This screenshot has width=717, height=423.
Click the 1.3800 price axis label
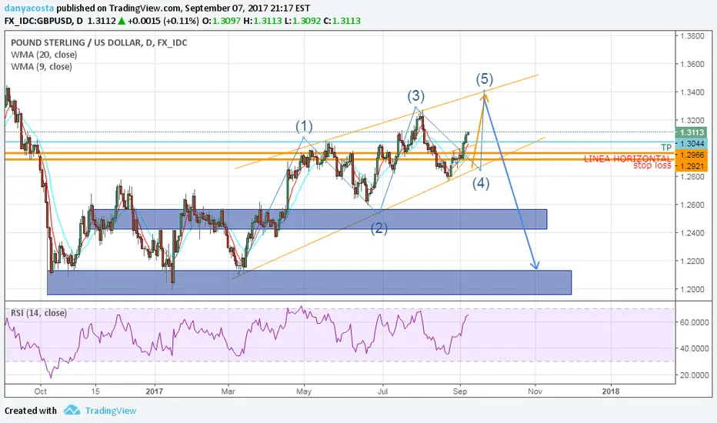[x=692, y=35]
